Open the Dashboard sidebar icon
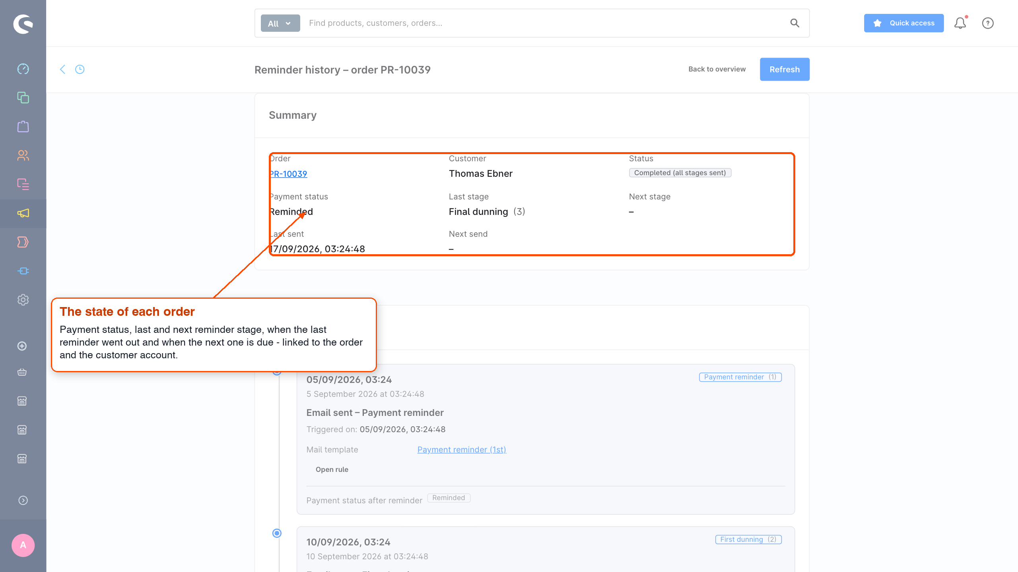Viewport: 1018px width, 572px height. [x=23, y=69]
